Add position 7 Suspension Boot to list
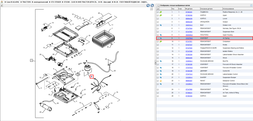This screenshot has width=253, height=121. pyautogui.click(x=158, y=32)
